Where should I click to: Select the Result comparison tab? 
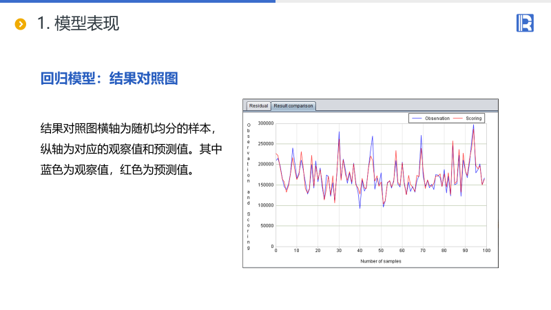[x=293, y=105]
